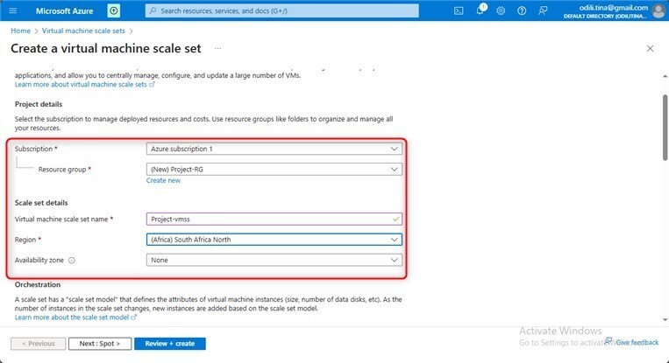Open the feedback icon in top bar
669x363 pixels.
coord(543,10)
